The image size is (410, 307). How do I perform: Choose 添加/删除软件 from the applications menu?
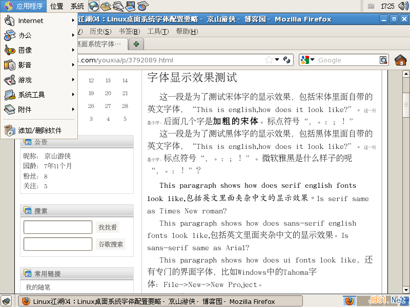click(39, 130)
